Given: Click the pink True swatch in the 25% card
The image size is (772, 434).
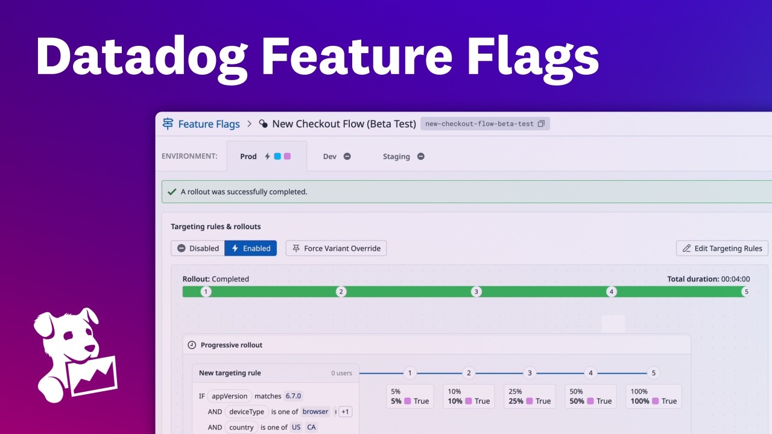Looking at the screenshot, I should (530, 401).
